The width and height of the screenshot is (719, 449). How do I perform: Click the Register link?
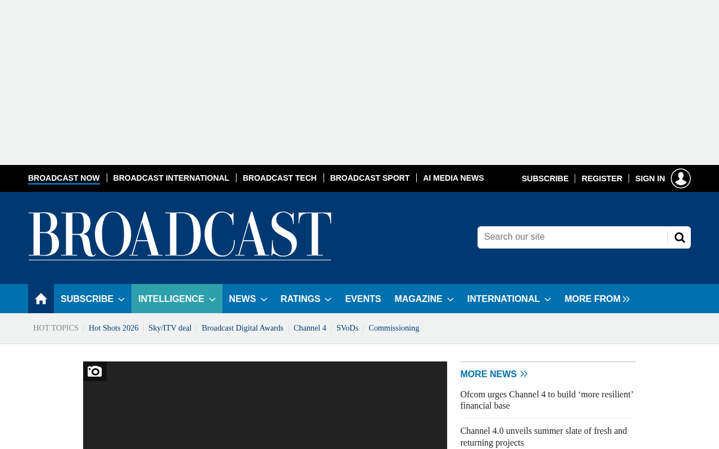click(602, 178)
